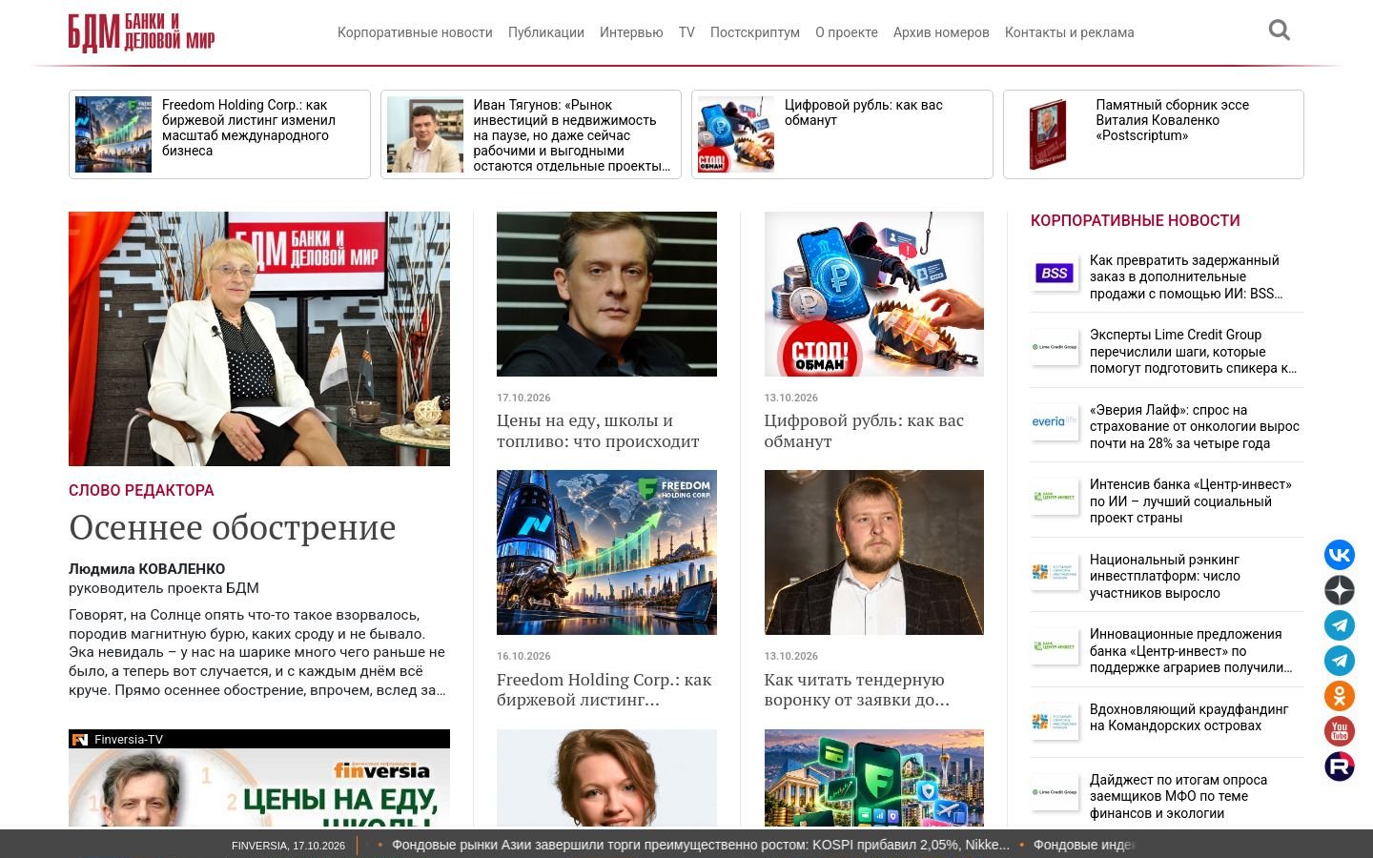Click the БДМ Банки и деловой мир header logo
Viewport: 1373px width, 858px height.
click(x=141, y=32)
